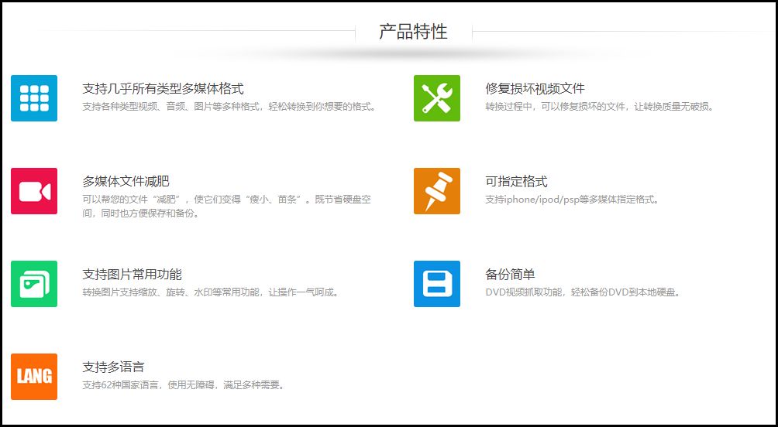Image resolution: width=778 pixels, height=427 pixels.
Task: Click the orange LANG language icon
Action: coord(34,377)
